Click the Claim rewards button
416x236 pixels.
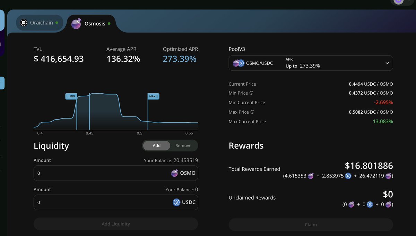click(311, 225)
